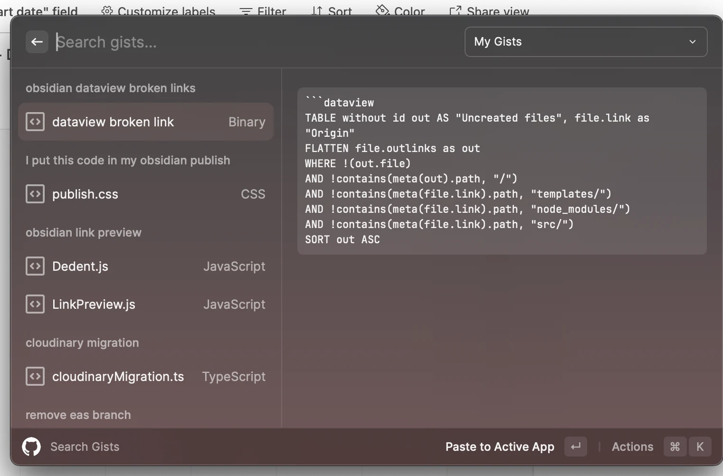Viewport: 723px width, 476px height.
Task: Click Paste to Active App
Action: [500, 447]
